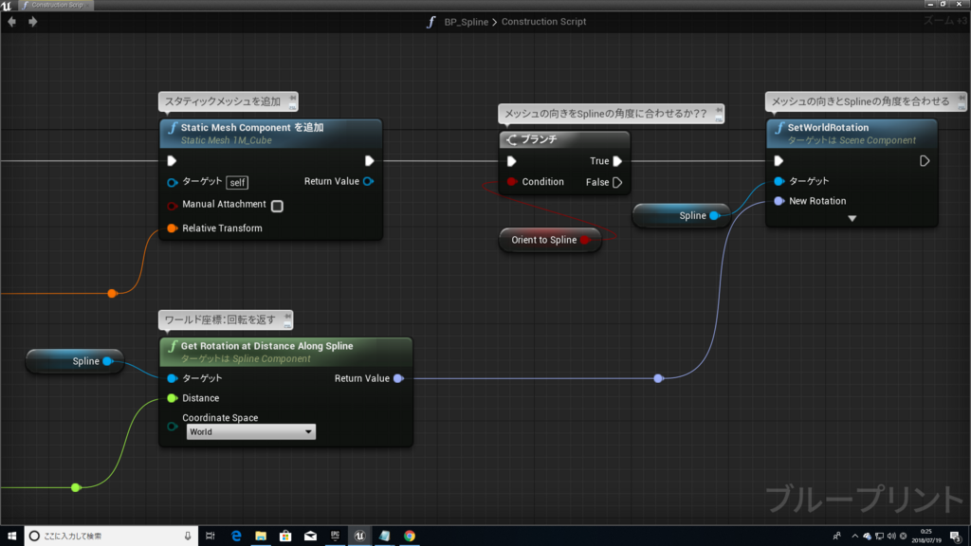This screenshot has width=971, height=546.
Task: Click the orange wire reroute node
Action: click(112, 294)
